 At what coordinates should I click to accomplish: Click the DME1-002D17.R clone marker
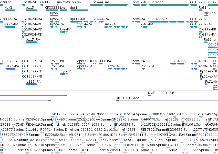point(149,95)
